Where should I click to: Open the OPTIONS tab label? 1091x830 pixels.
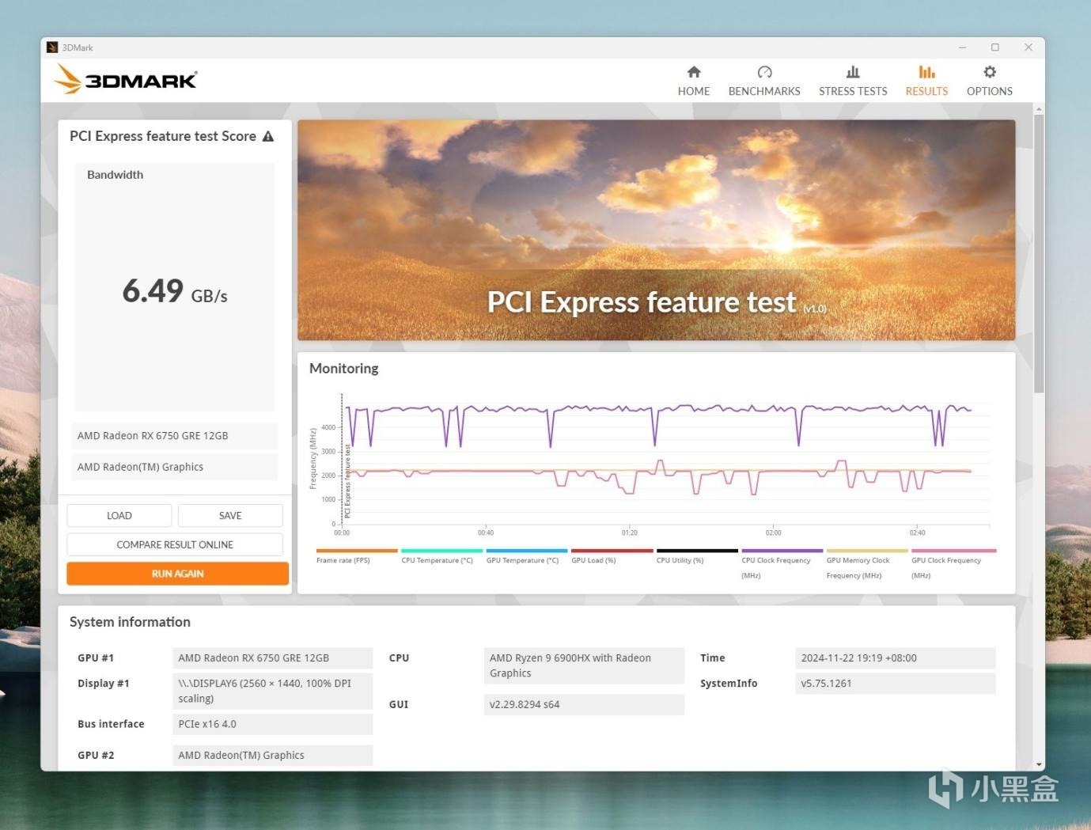coord(990,91)
